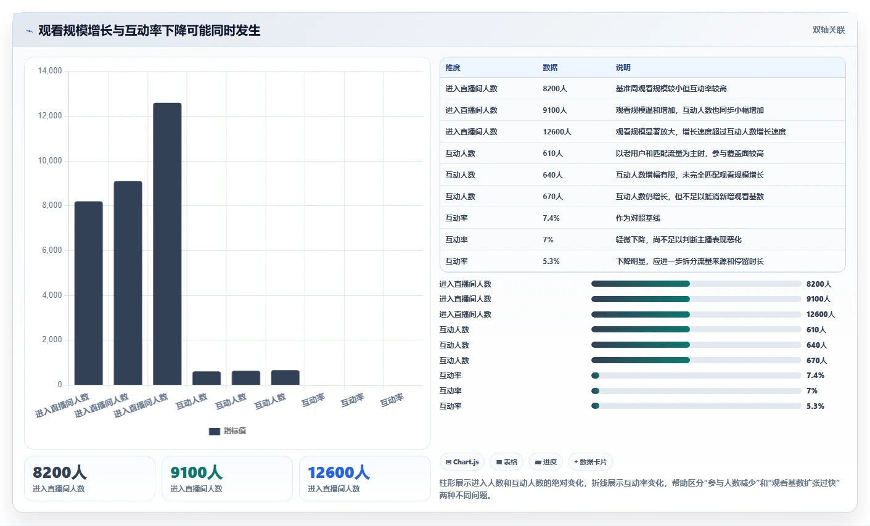Click the 10,000 y-axis label
The image size is (870, 526).
50,161
